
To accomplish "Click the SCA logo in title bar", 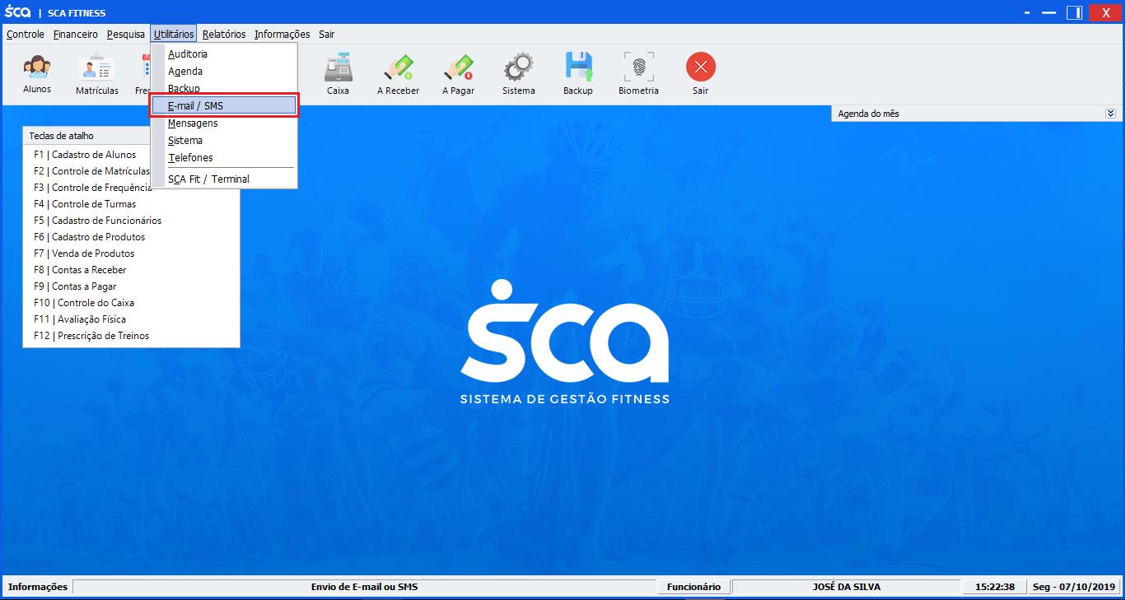I will click(x=17, y=12).
